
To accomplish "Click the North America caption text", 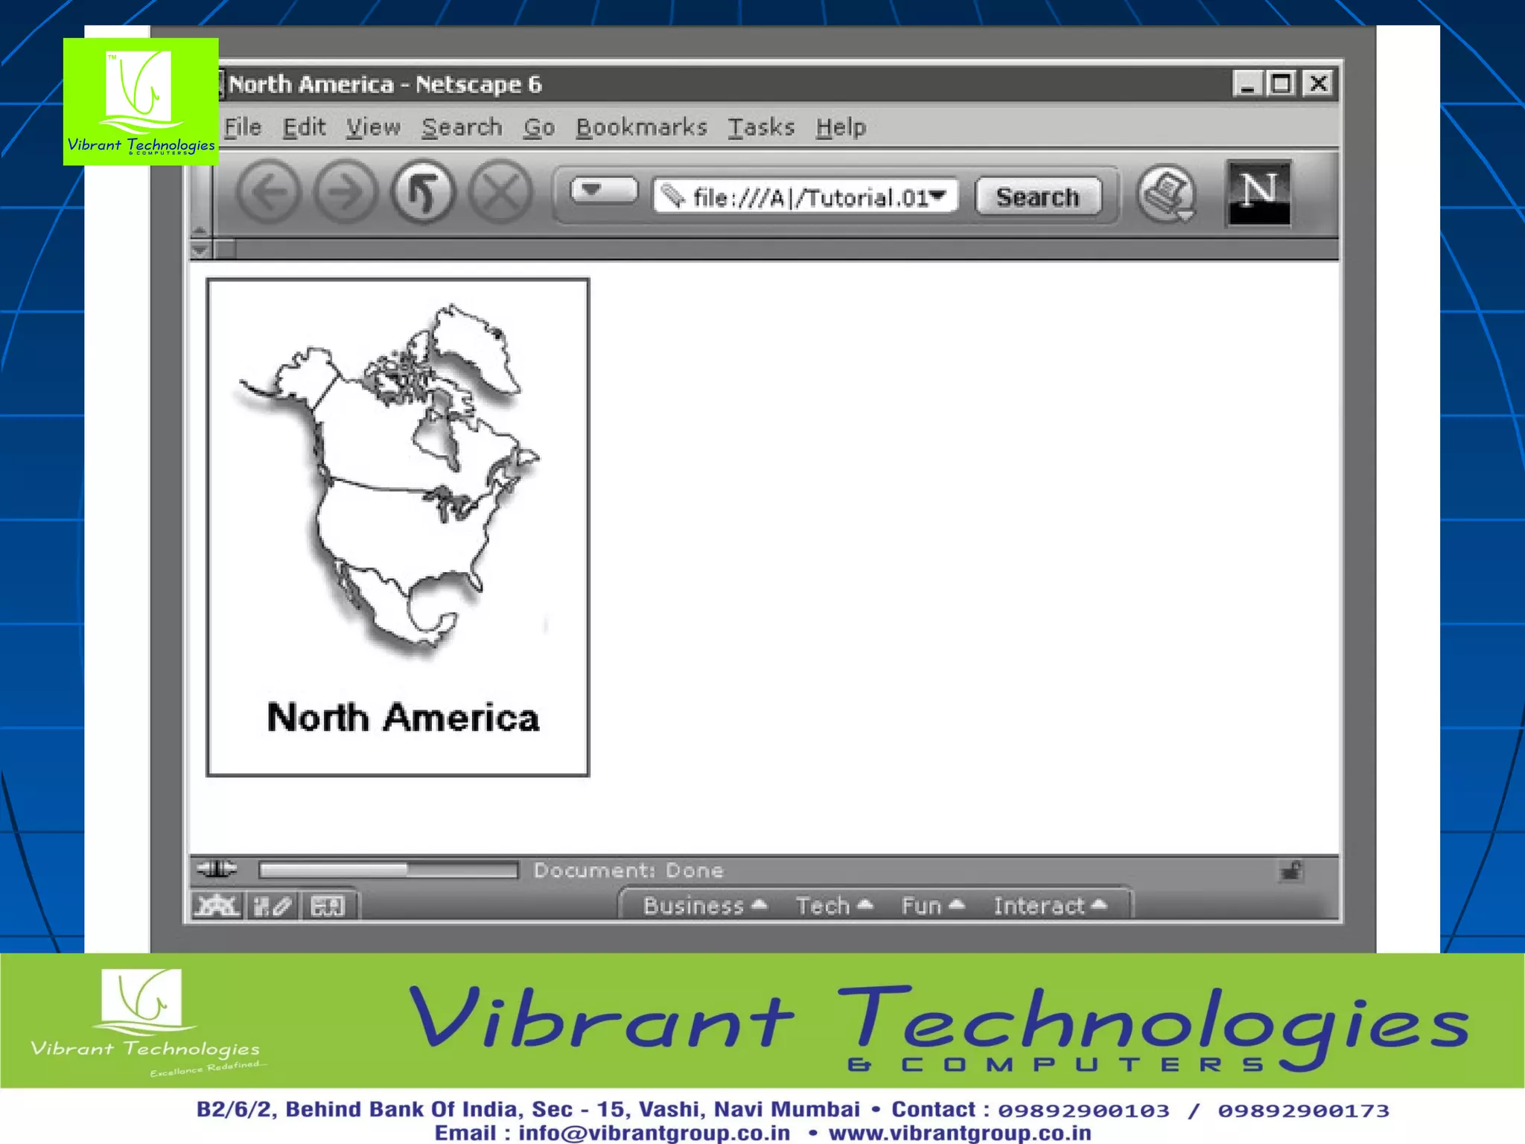I will pyautogui.click(x=403, y=718).
